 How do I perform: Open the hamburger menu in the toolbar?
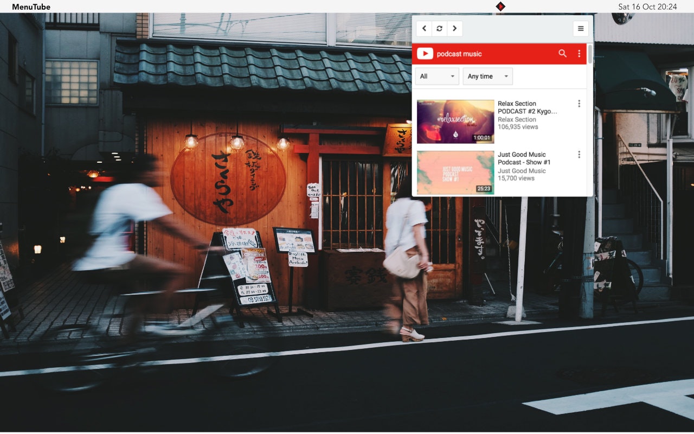click(580, 28)
